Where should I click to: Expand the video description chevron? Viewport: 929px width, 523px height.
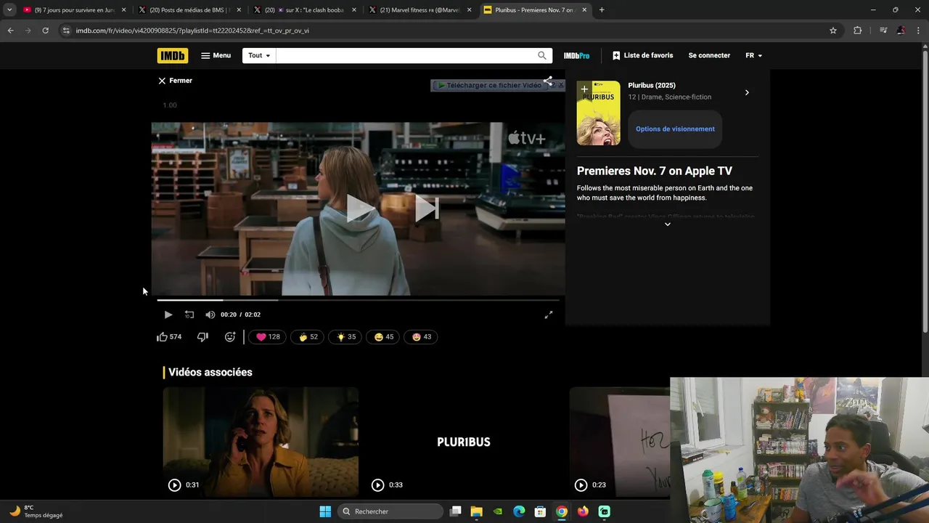[668, 224]
